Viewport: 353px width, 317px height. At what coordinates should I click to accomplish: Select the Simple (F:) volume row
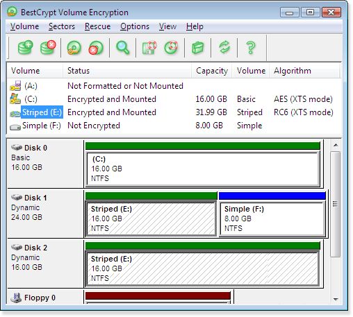coord(174,126)
